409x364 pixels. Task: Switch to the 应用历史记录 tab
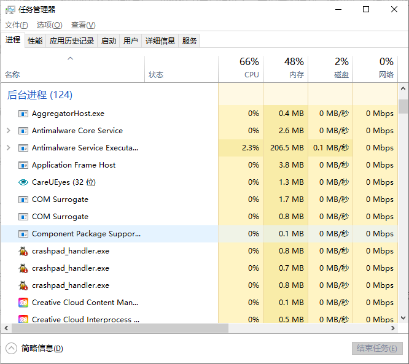point(71,41)
